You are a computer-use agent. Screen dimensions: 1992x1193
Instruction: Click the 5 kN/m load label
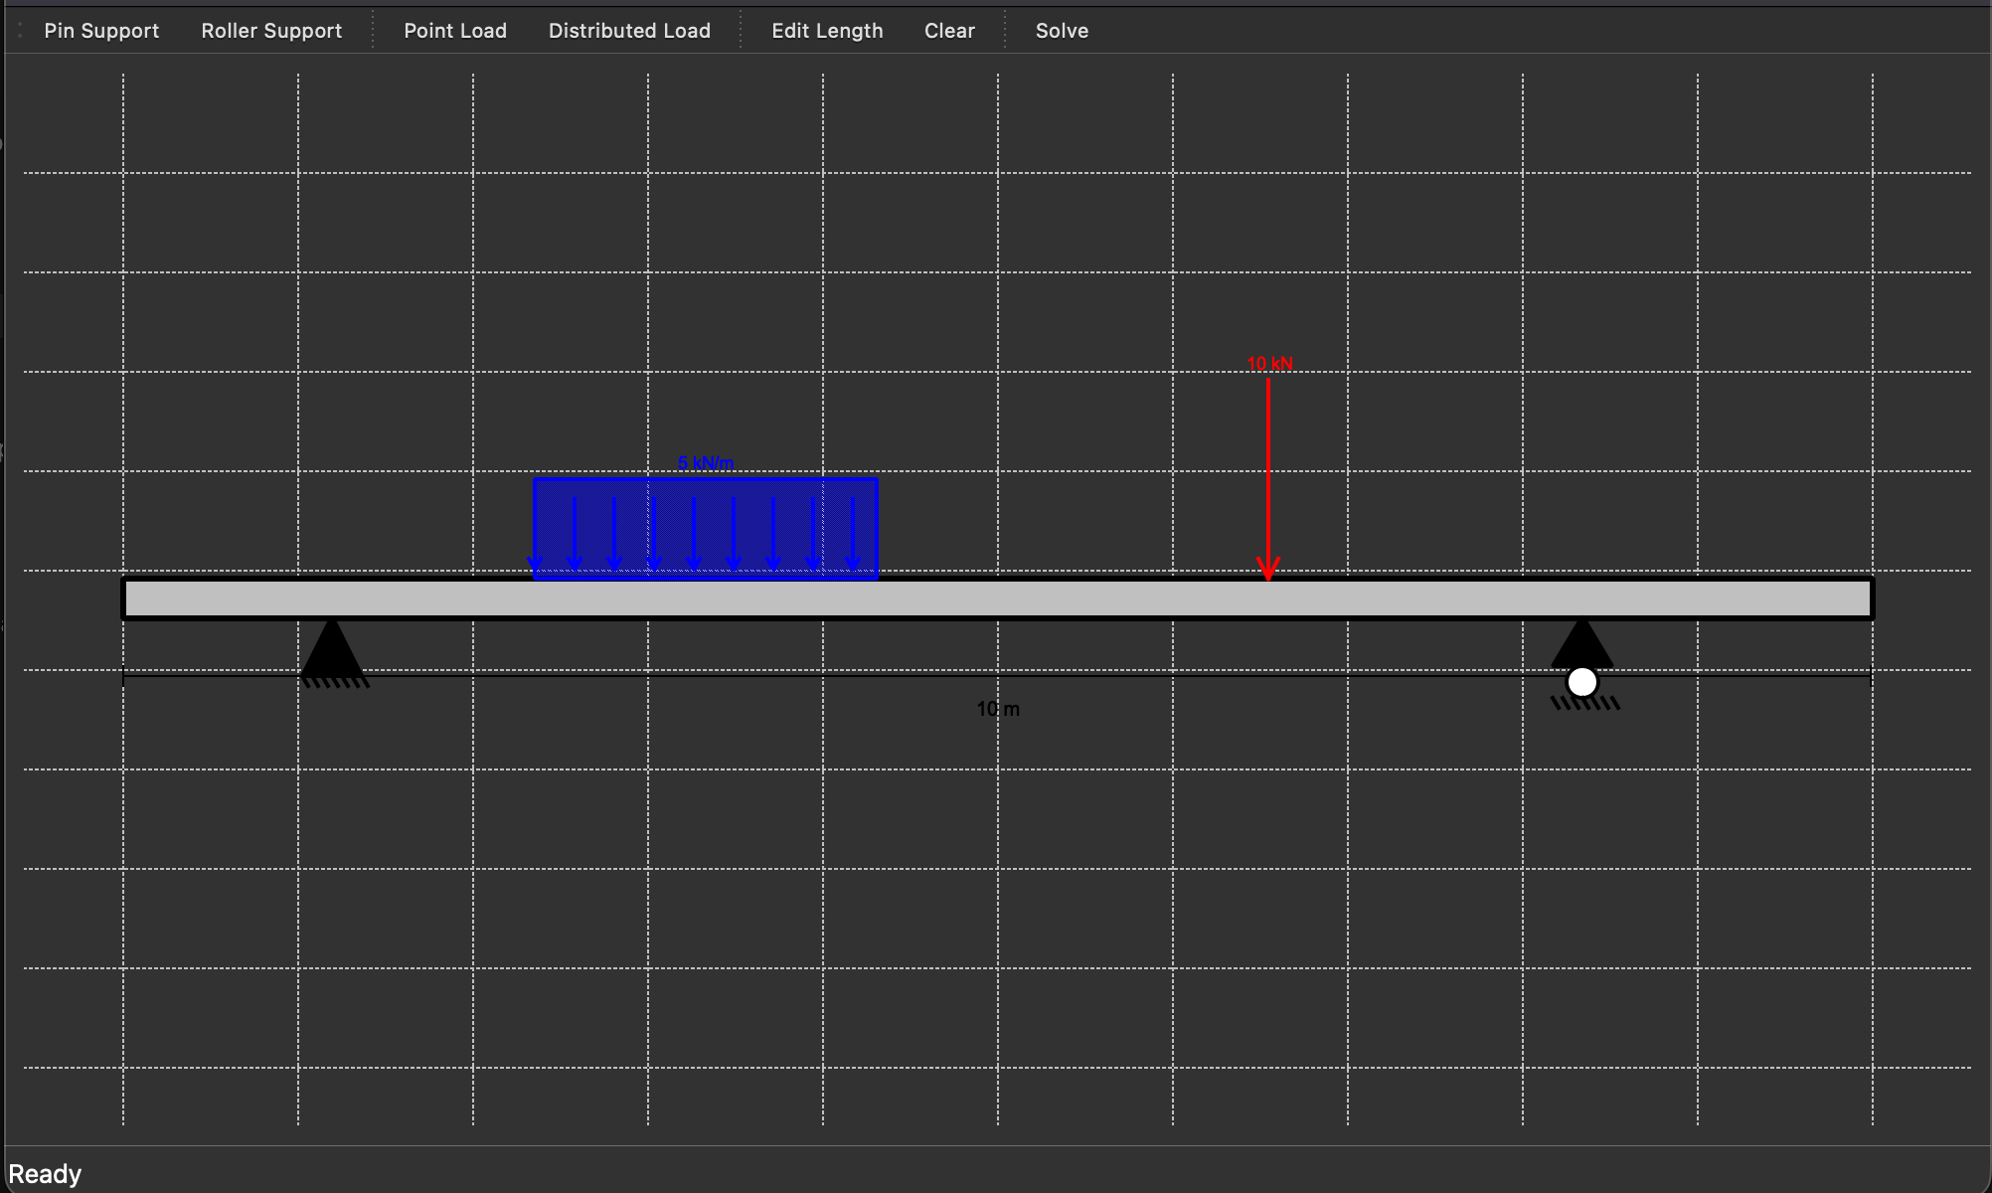point(706,461)
